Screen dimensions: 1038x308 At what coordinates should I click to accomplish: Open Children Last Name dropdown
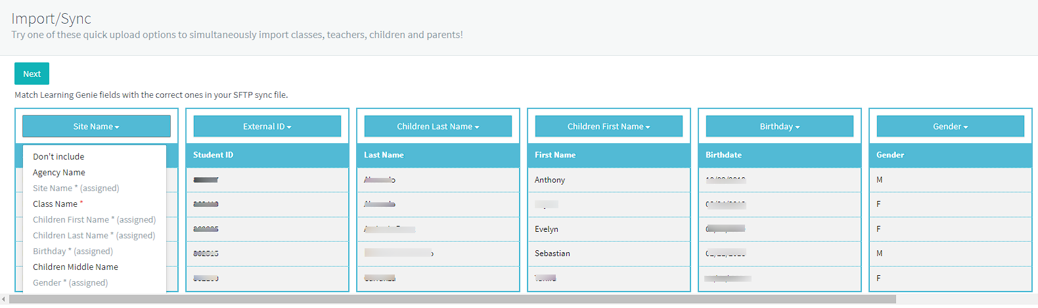438,126
